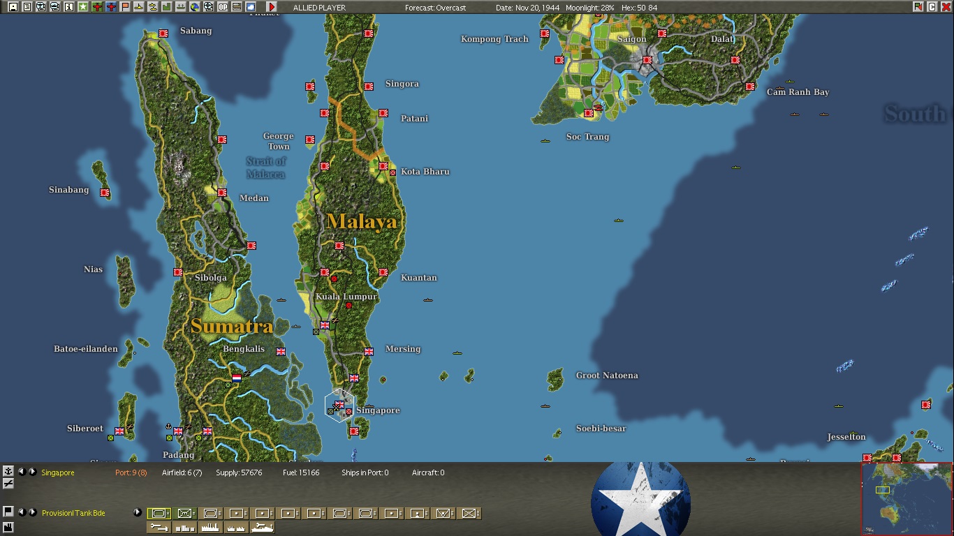Click the 'Aircraft: 0' text

pos(428,472)
